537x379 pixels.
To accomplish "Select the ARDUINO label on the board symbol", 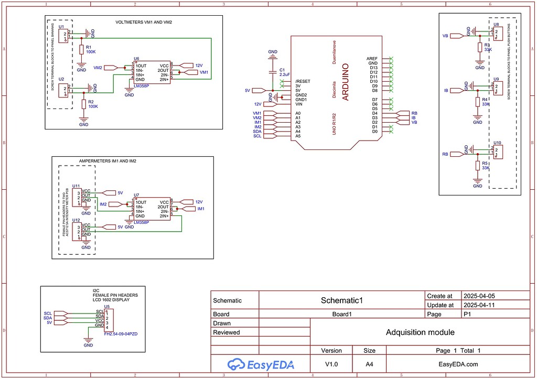I will pos(346,82).
